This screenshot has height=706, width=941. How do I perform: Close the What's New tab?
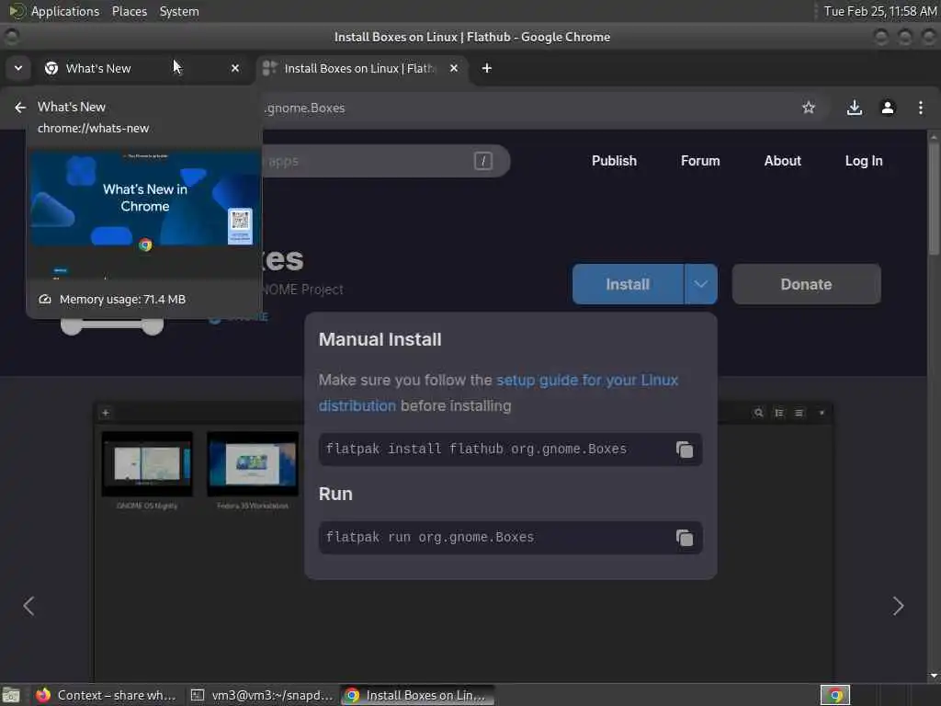tap(235, 68)
